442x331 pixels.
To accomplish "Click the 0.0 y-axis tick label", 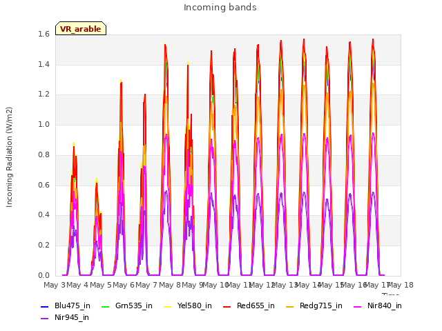I will tap(44, 275).
